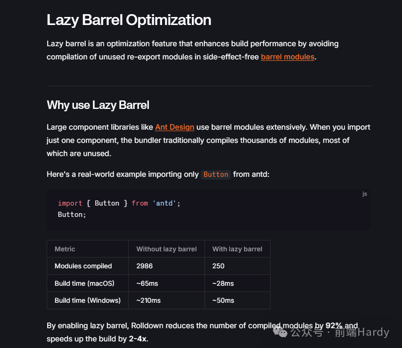The image size is (402, 348).
Task: Click the 250 modules table cell
Action: 238,266
